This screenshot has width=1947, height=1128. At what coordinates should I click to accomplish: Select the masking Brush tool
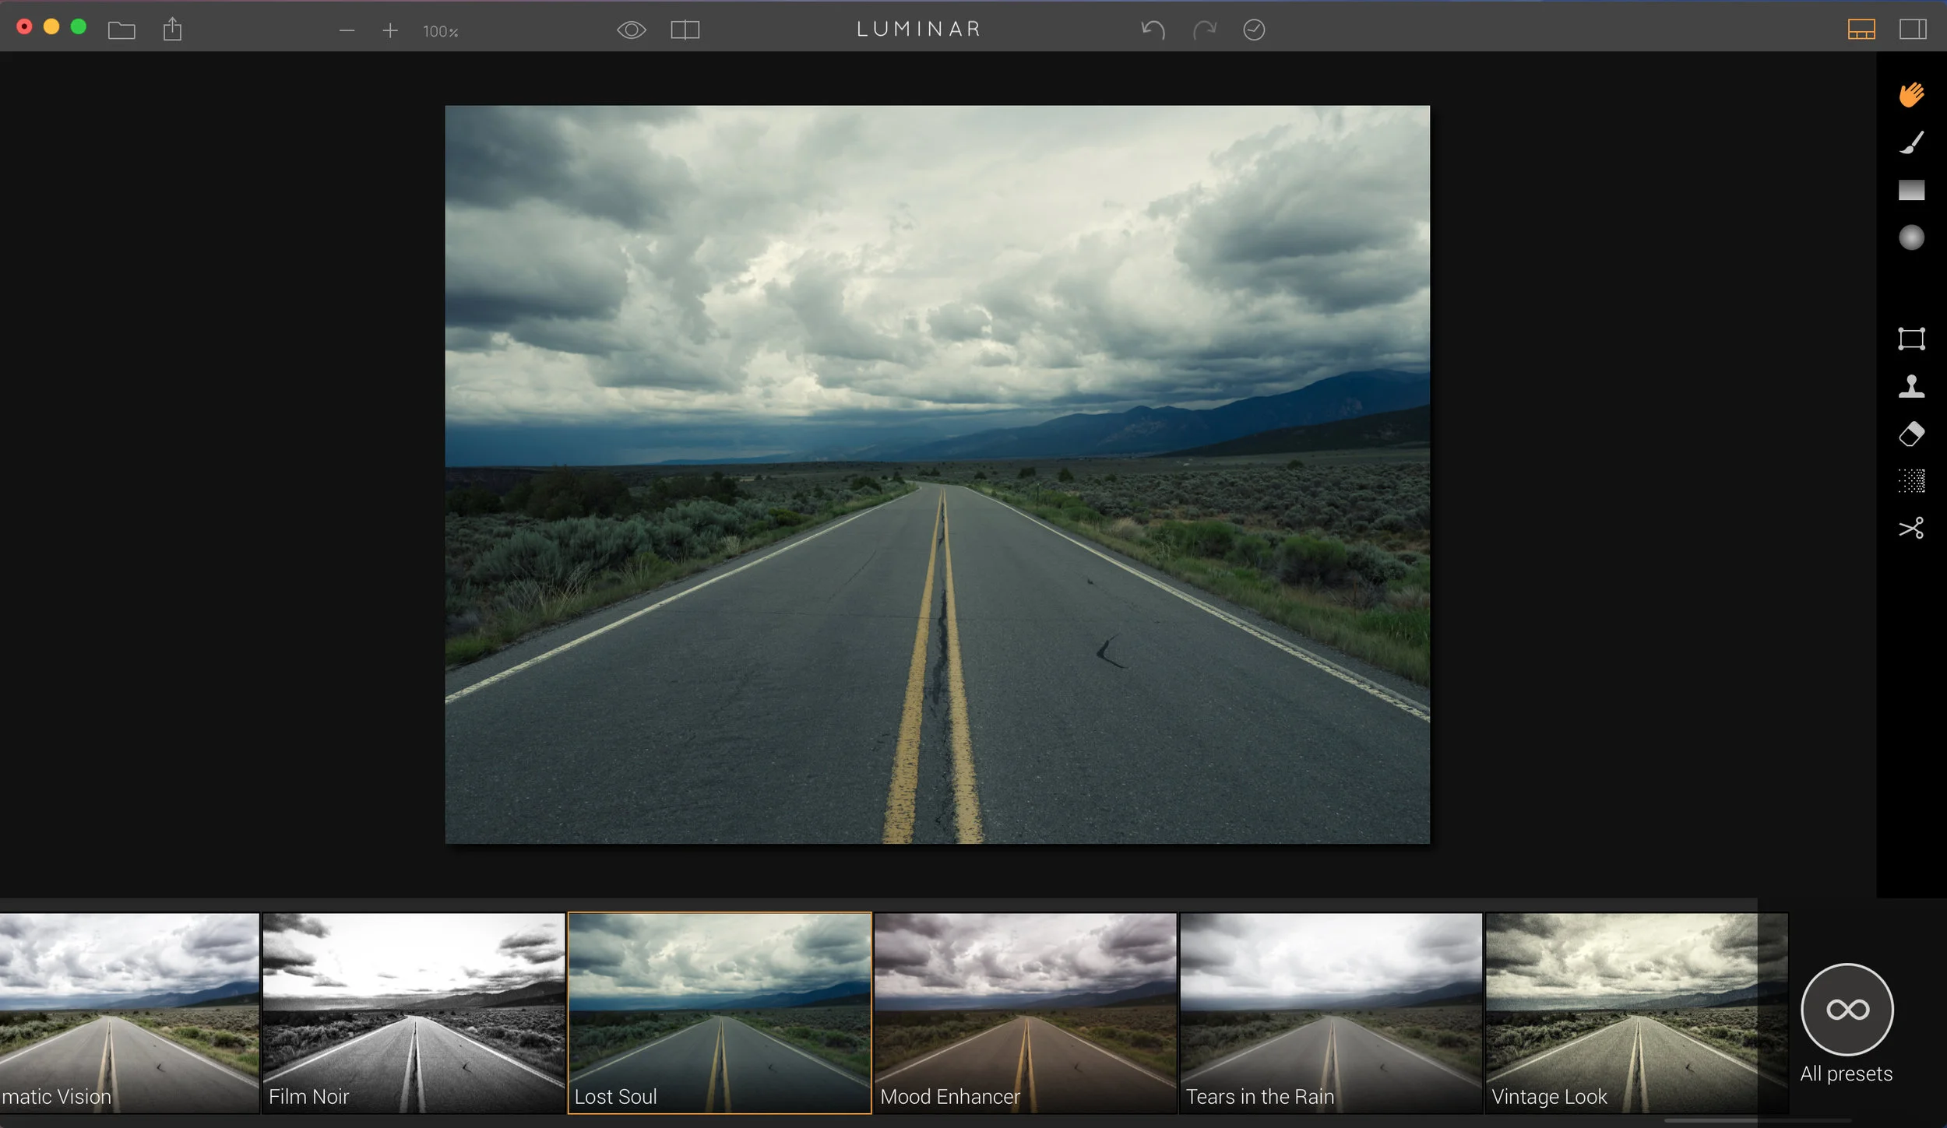coord(1910,142)
